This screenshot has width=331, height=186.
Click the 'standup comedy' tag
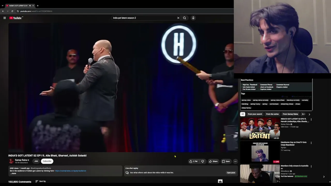pos(293,100)
